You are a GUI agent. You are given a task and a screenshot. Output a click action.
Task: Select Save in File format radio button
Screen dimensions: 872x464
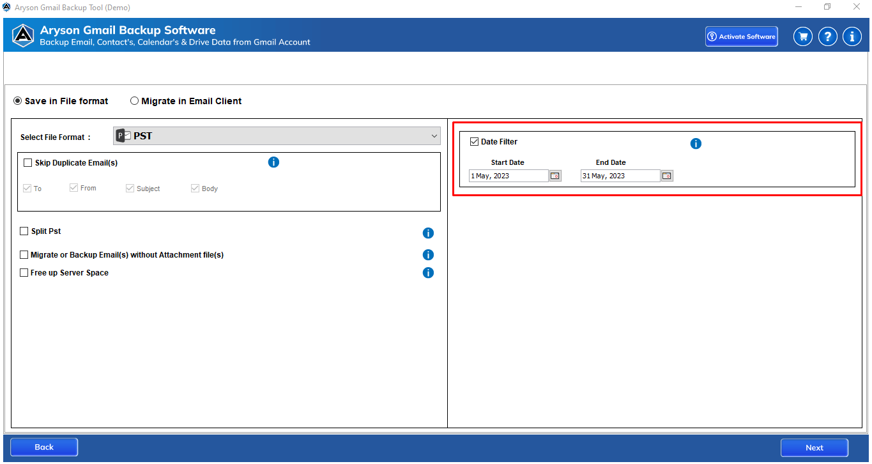tap(18, 101)
